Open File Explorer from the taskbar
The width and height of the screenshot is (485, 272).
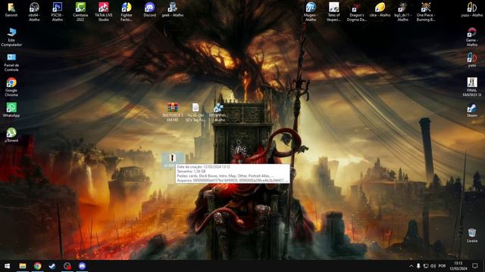coord(23,266)
